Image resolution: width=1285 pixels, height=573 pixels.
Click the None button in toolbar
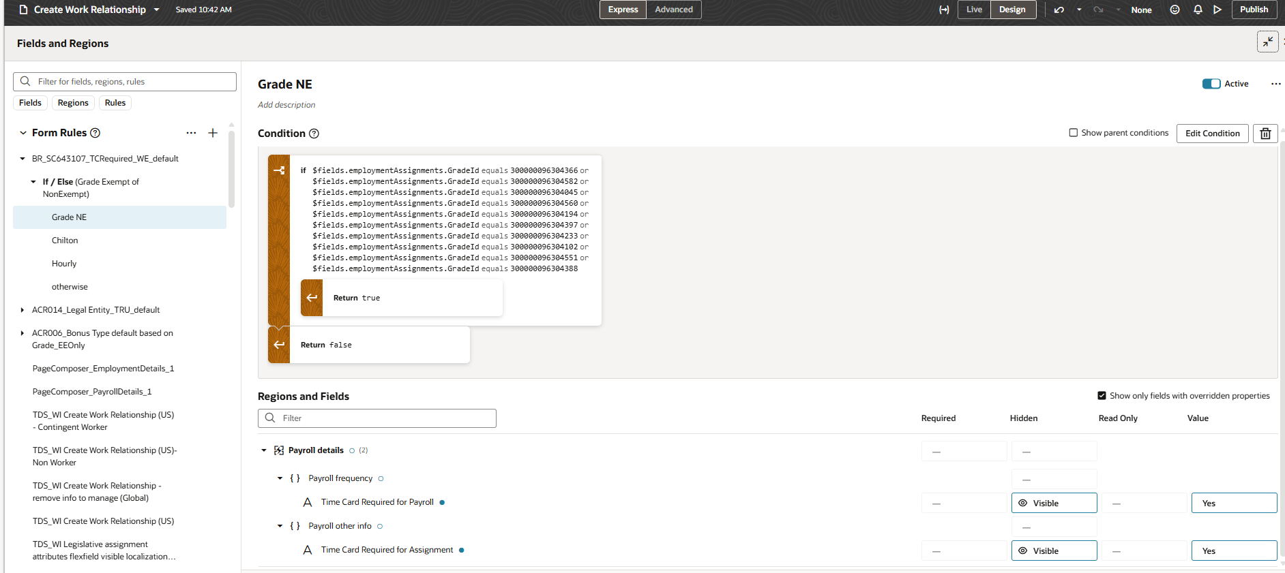pos(1141,10)
